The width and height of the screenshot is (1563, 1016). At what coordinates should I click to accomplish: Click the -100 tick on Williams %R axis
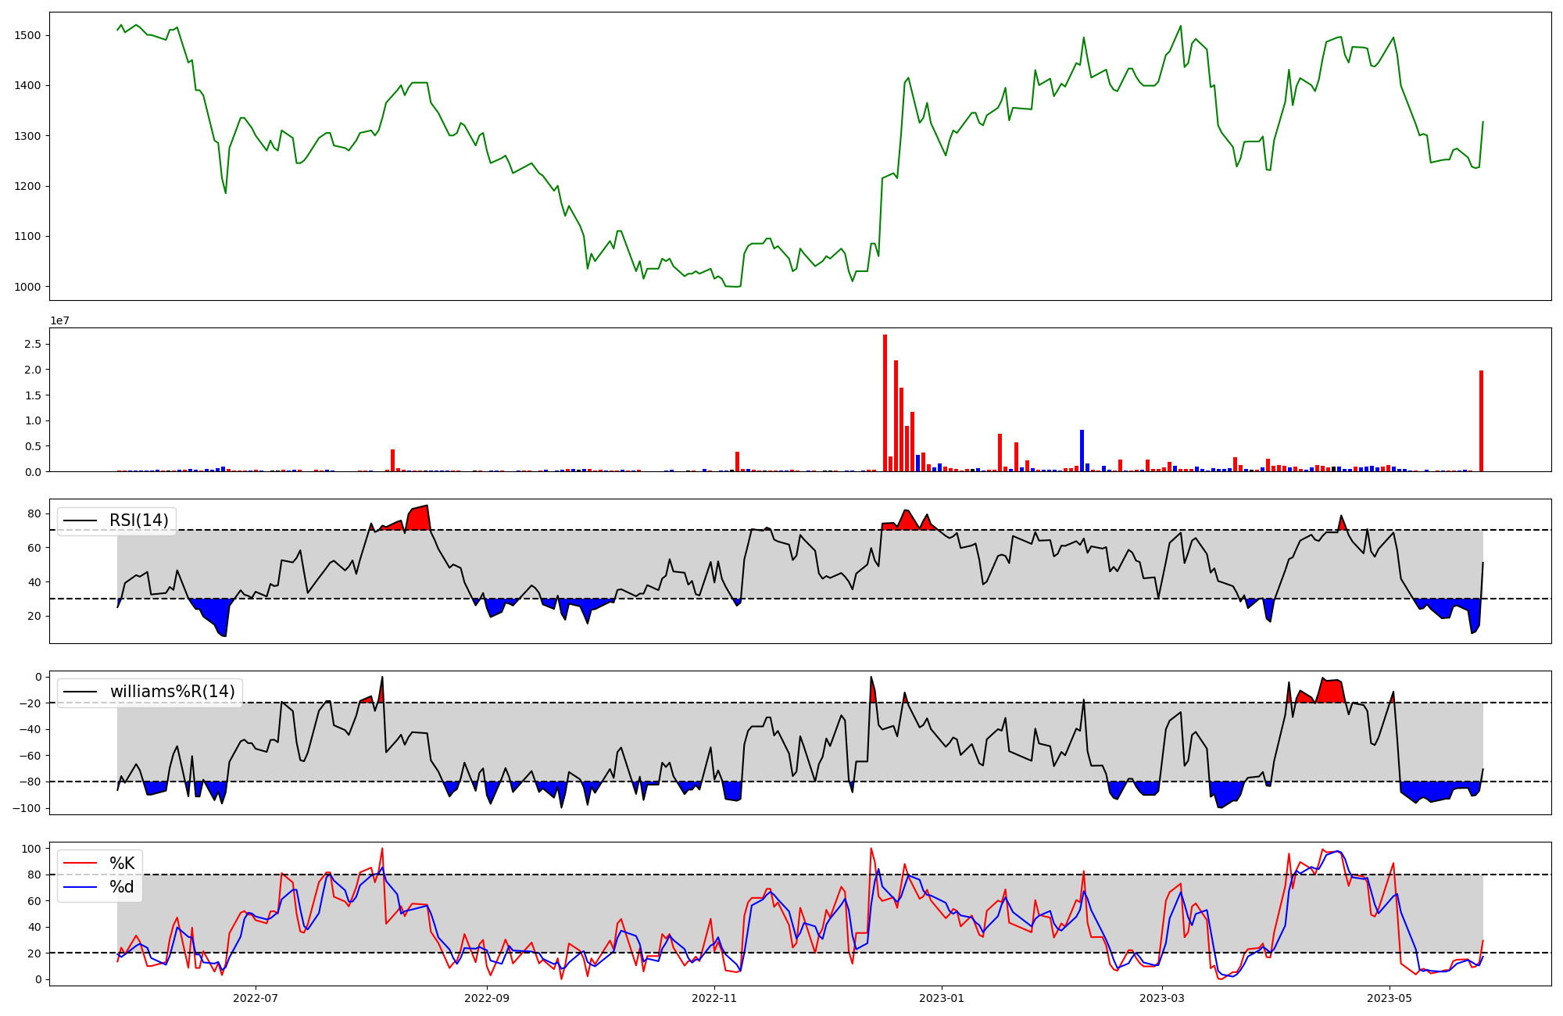click(25, 807)
